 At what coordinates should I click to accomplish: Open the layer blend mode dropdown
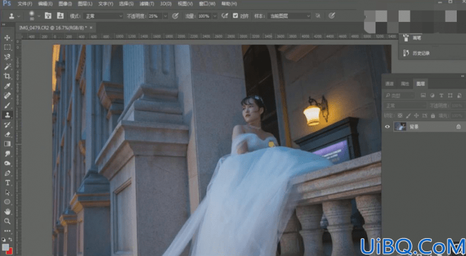point(405,106)
